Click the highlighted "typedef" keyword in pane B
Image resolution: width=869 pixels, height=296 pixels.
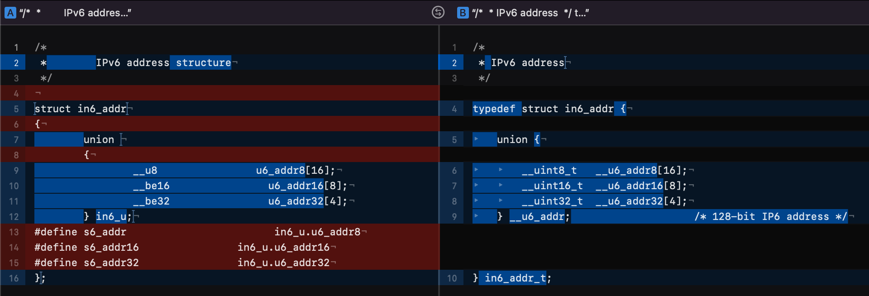point(494,109)
